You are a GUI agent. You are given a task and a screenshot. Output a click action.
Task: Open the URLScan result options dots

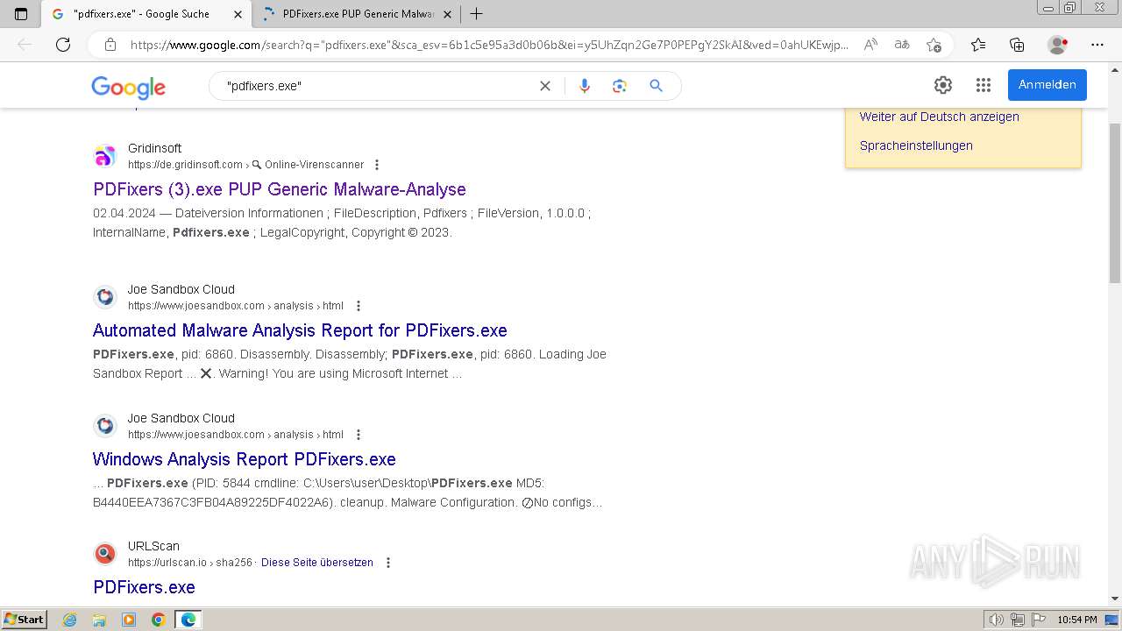tap(388, 563)
